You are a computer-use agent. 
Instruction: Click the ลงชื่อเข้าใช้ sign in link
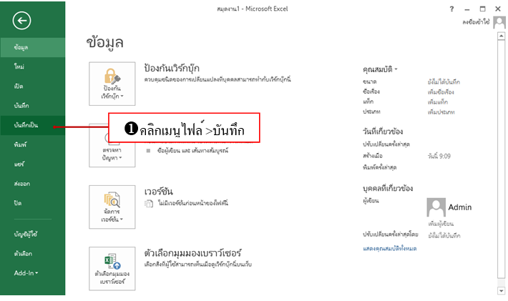coord(476,22)
